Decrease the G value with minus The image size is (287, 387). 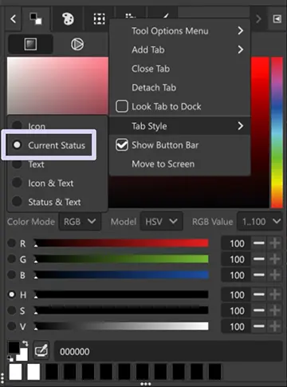click(259, 259)
